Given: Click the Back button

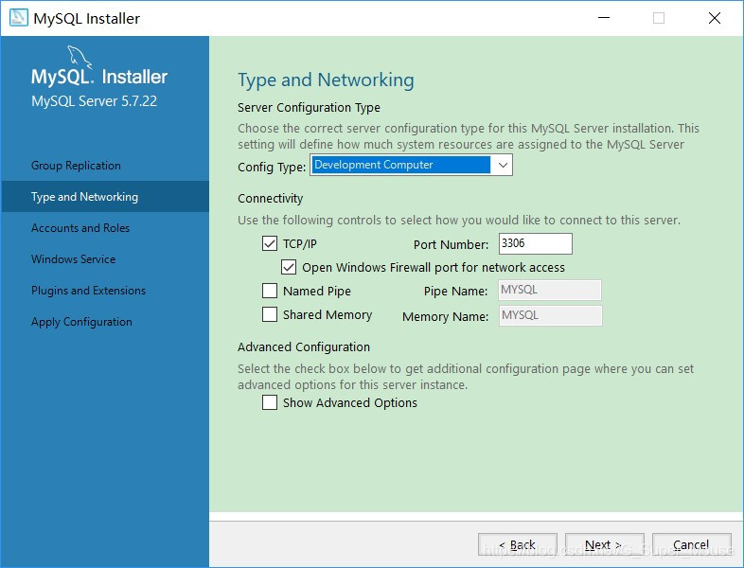Looking at the screenshot, I should tap(517, 544).
